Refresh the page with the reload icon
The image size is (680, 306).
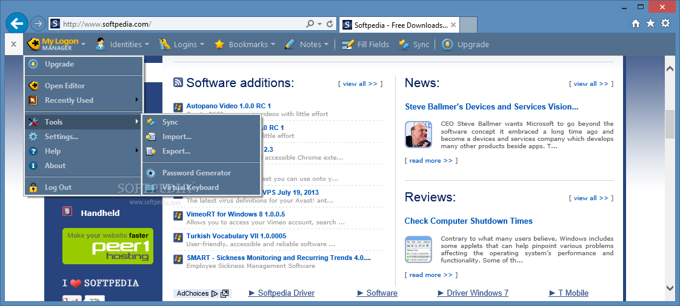click(330, 24)
